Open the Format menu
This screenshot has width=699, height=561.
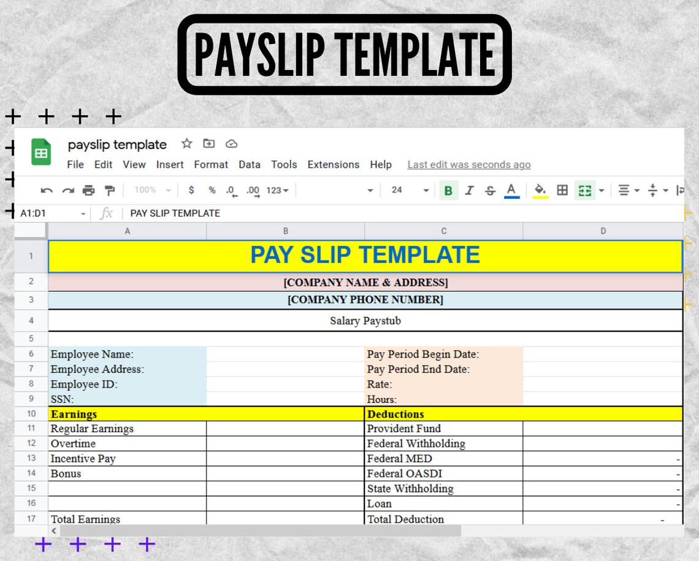coord(211,164)
